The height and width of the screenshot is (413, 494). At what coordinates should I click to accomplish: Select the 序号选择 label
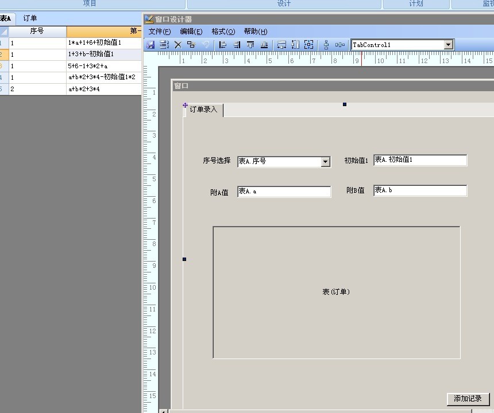[217, 161]
